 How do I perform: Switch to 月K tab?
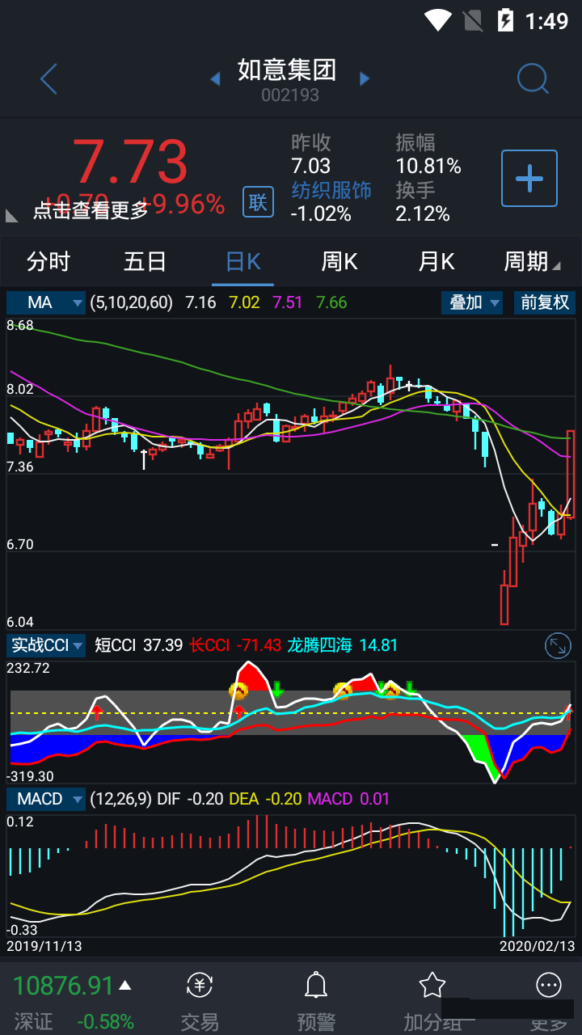[436, 261]
